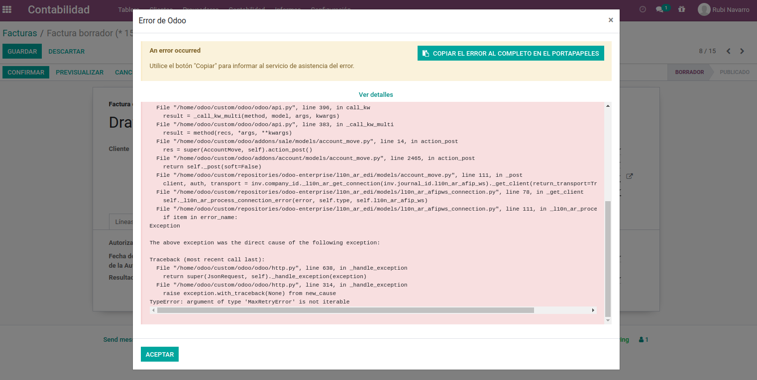Open the Facturas breadcrumb link
The height and width of the screenshot is (380, 757).
(x=20, y=33)
